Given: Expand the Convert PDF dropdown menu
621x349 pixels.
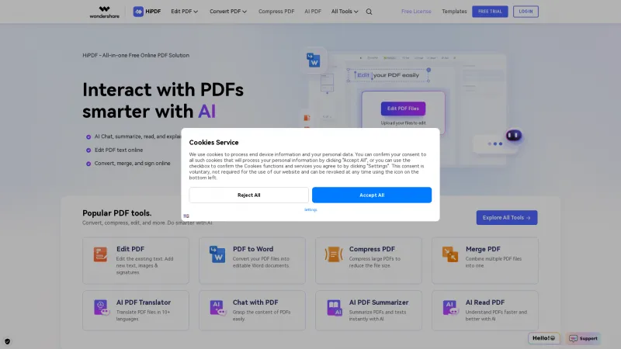Looking at the screenshot, I should click(228, 12).
